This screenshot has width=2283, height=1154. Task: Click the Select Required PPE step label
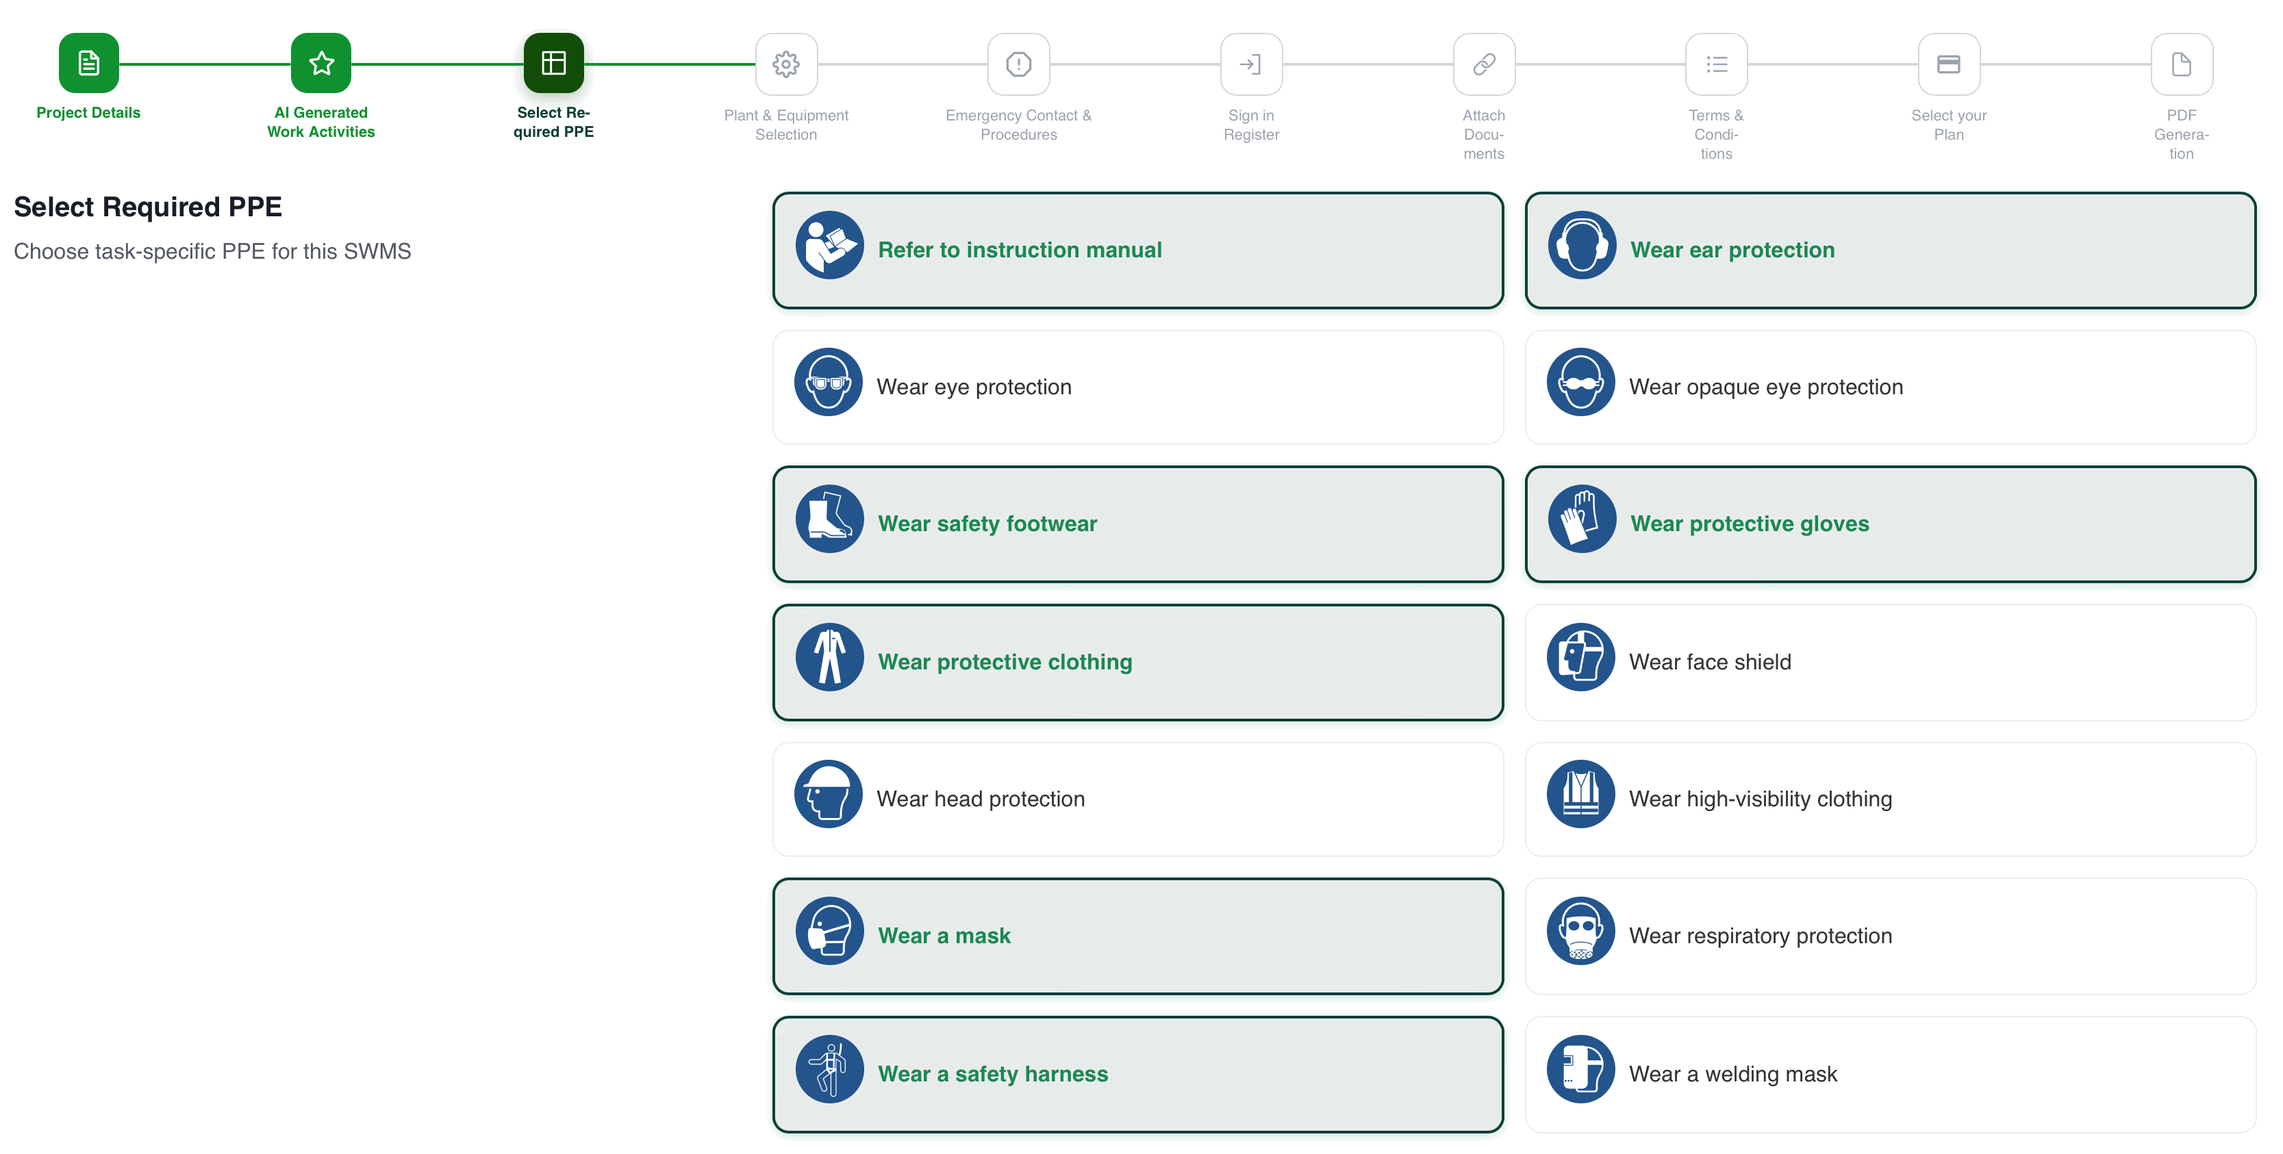(x=554, y=123)
